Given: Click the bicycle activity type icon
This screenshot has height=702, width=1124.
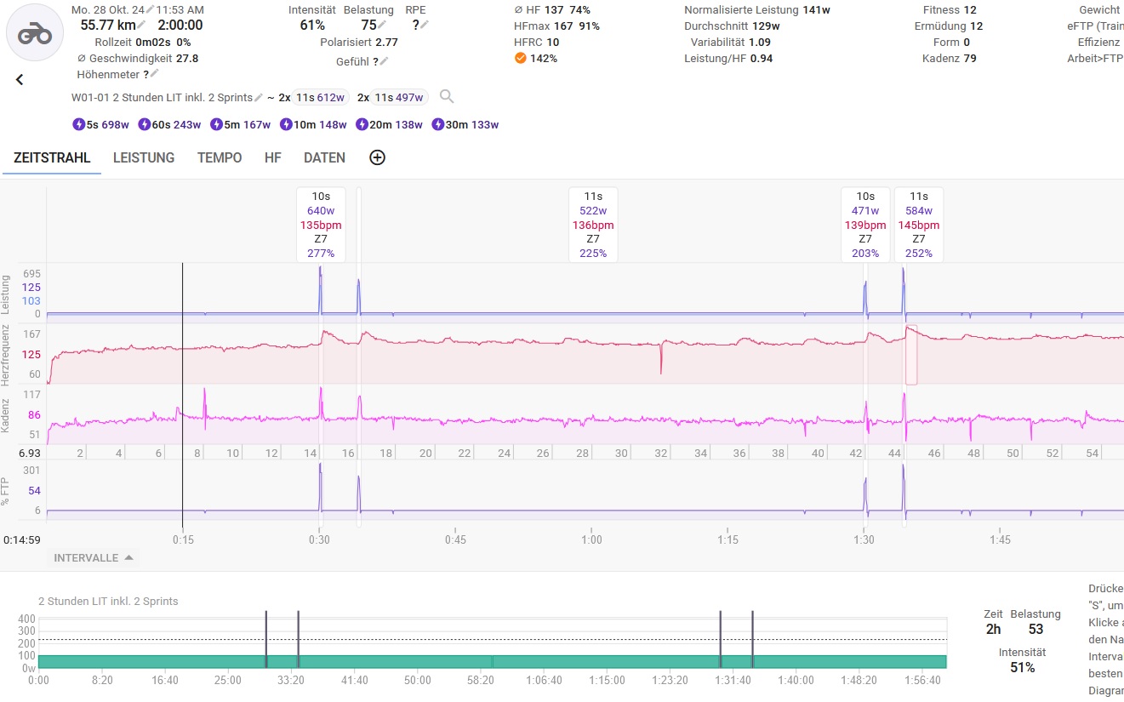Looking at the screenshot, I should click(x=35, y=32).
